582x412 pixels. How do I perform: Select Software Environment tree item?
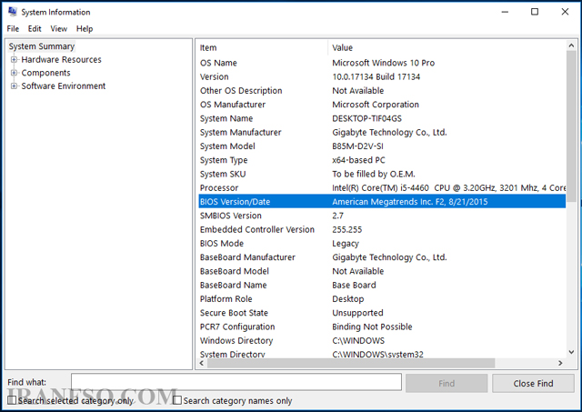tap(64, 86)
